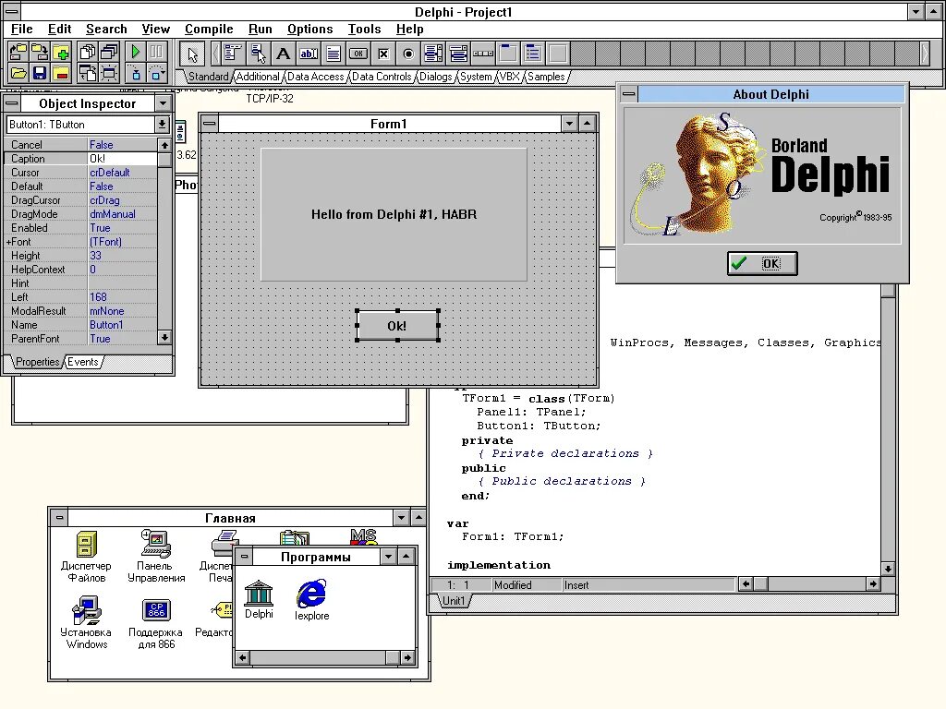Click Object Inspector scrollbar down arrow
This screenshot has width=946, height=709.
(164, 338)
